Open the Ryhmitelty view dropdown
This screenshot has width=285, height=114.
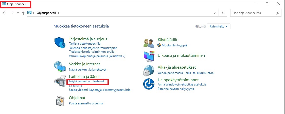pos(219,26)
